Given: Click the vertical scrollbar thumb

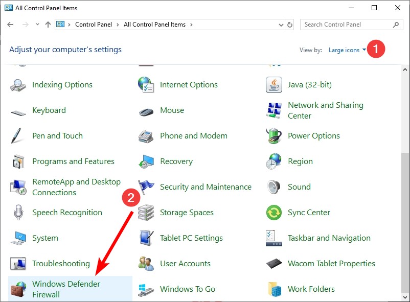Looking at the screenshot, I should (x=405, y=222).
